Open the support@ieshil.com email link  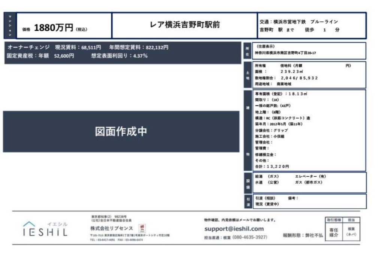click(x=234, y=229)
